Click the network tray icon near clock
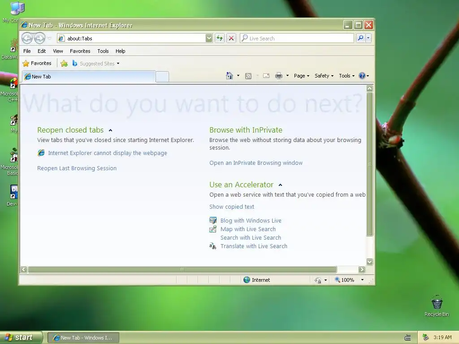Image resolution: width=459 pixels, height=344 pixels. (x=426, y=337)
